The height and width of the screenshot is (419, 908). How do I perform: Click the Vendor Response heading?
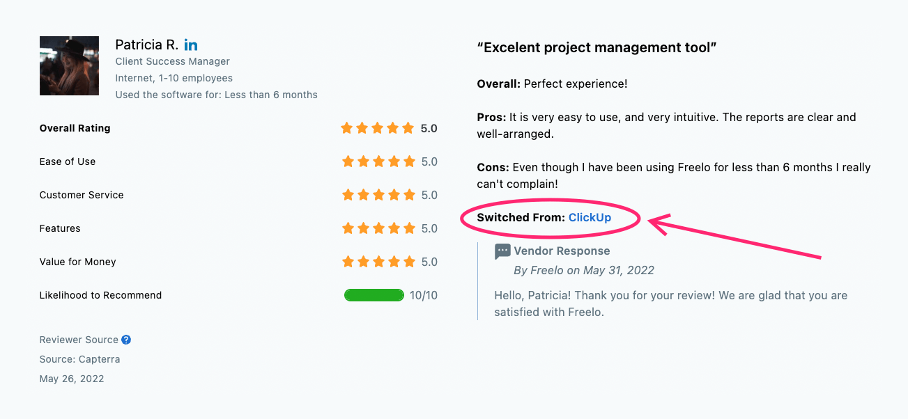[x=562, y=251]
